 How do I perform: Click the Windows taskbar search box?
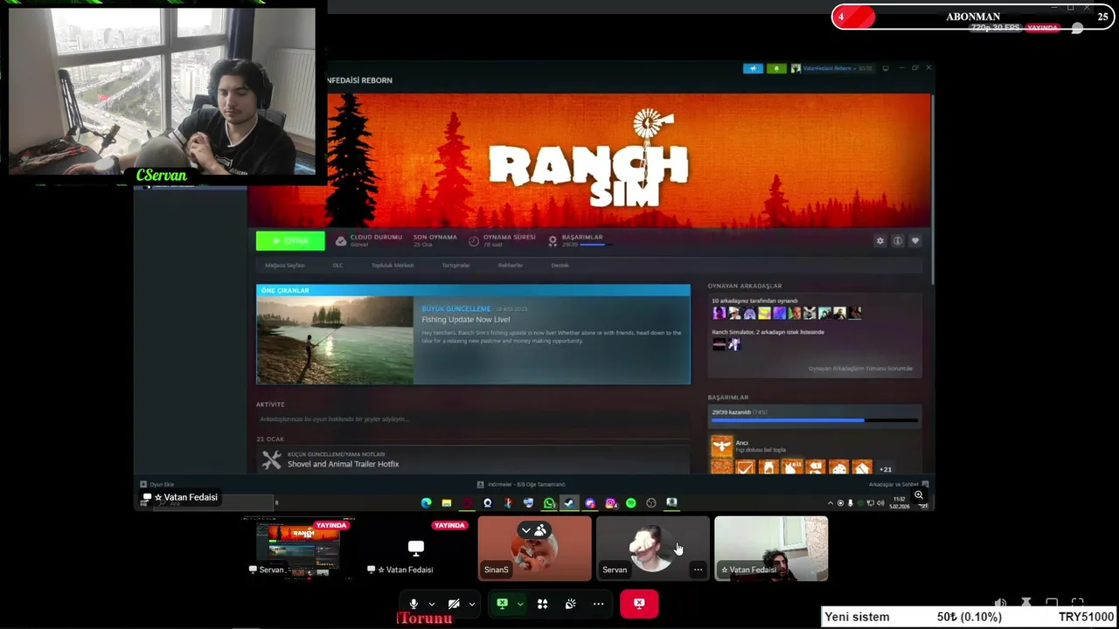[x=215, y=503]
